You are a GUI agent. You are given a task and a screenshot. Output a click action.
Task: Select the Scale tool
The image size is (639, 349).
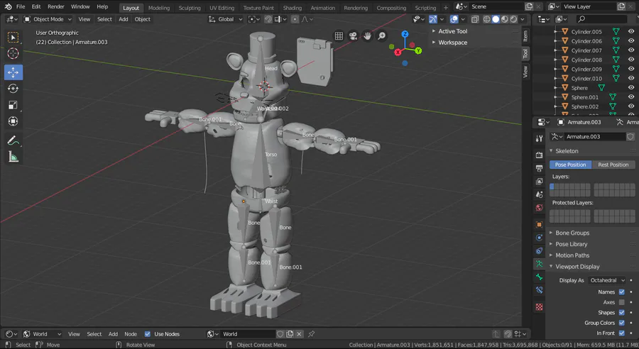[x=13, y=105]
